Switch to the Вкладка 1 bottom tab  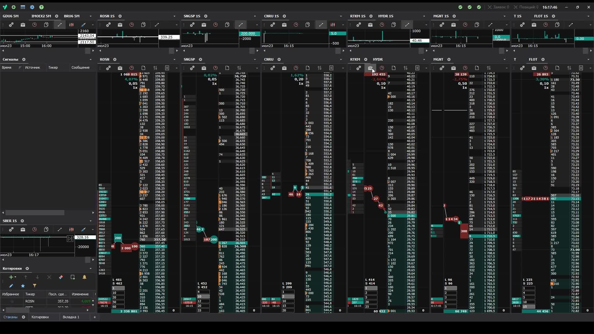pyautogui.click(x=71, y=317)
